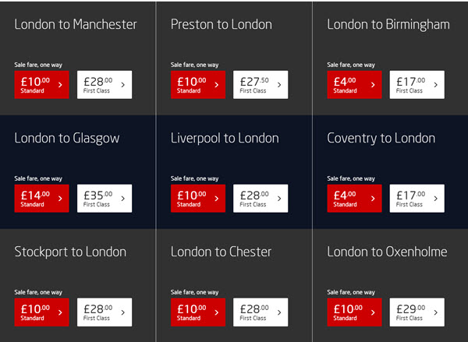Select £10.00 Standard fare London to Manchester

pyautogui.click(x=41, y=85)
